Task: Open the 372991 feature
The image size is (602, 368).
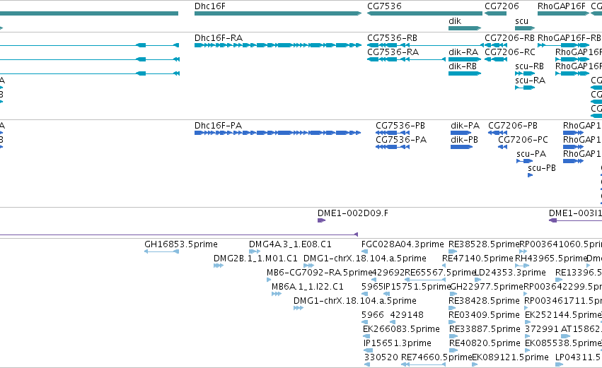Action: tap(528, 337)
